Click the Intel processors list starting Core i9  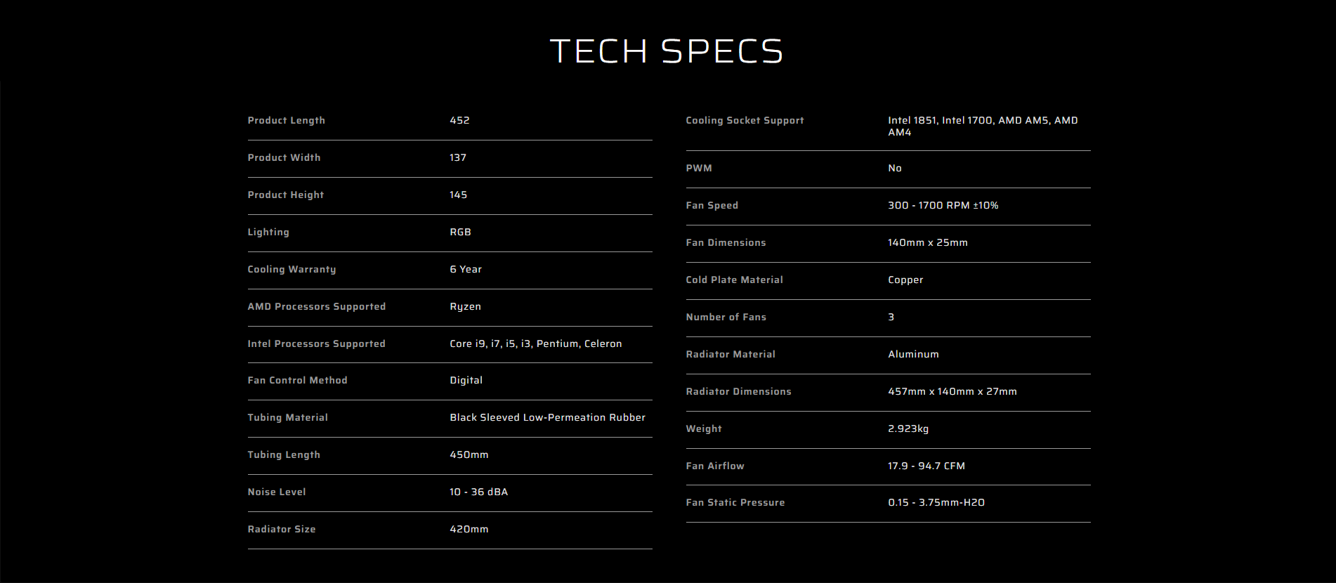coord(535,344)
